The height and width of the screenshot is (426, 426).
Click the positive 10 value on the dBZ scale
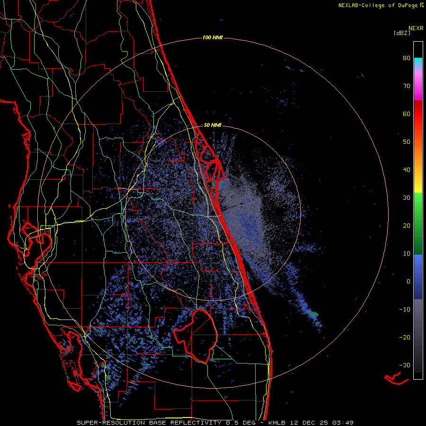click(407, 254)
